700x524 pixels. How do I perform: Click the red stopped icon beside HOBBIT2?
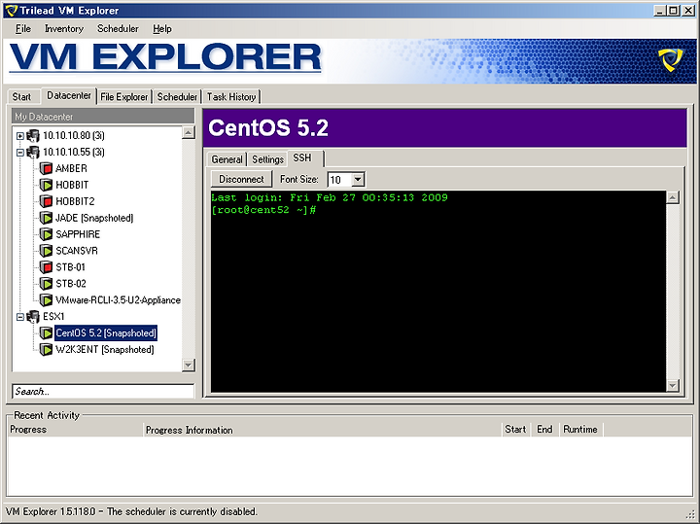[x=46, y=201]
